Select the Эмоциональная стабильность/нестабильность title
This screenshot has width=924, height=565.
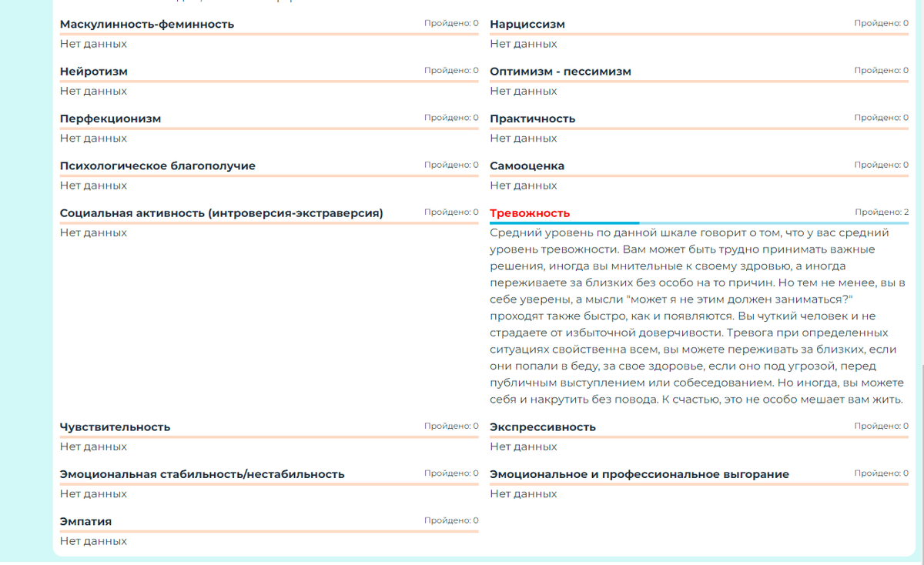(x=203, y=474)
